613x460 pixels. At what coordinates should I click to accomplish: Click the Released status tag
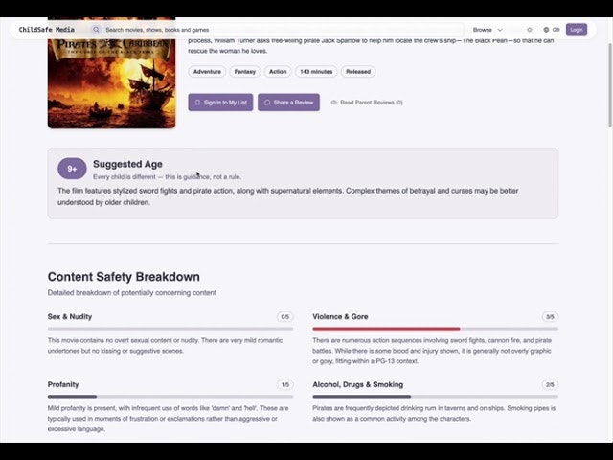358,72
